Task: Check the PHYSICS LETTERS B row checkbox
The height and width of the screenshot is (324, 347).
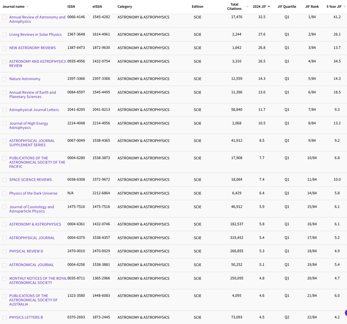Action: 5,318
